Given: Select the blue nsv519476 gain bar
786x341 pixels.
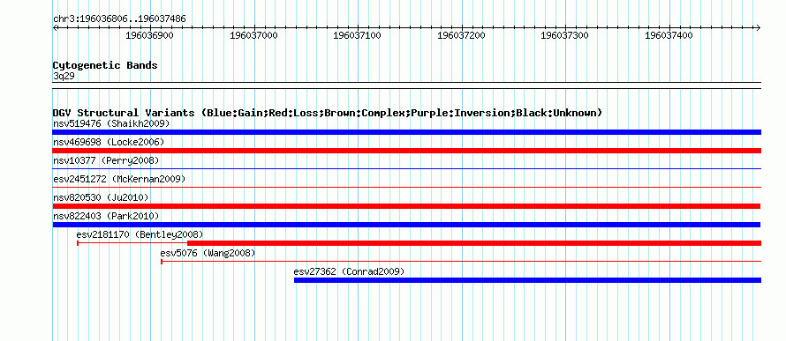Looking at the screenshot, I should pyautogui.click(x=406, y=132).
